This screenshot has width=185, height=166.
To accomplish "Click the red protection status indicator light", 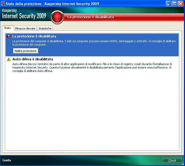I will click(x=57, y=17).
